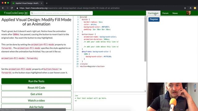
Task: Reload the page with the refresh icon
Action: click(x=12, y=8)
